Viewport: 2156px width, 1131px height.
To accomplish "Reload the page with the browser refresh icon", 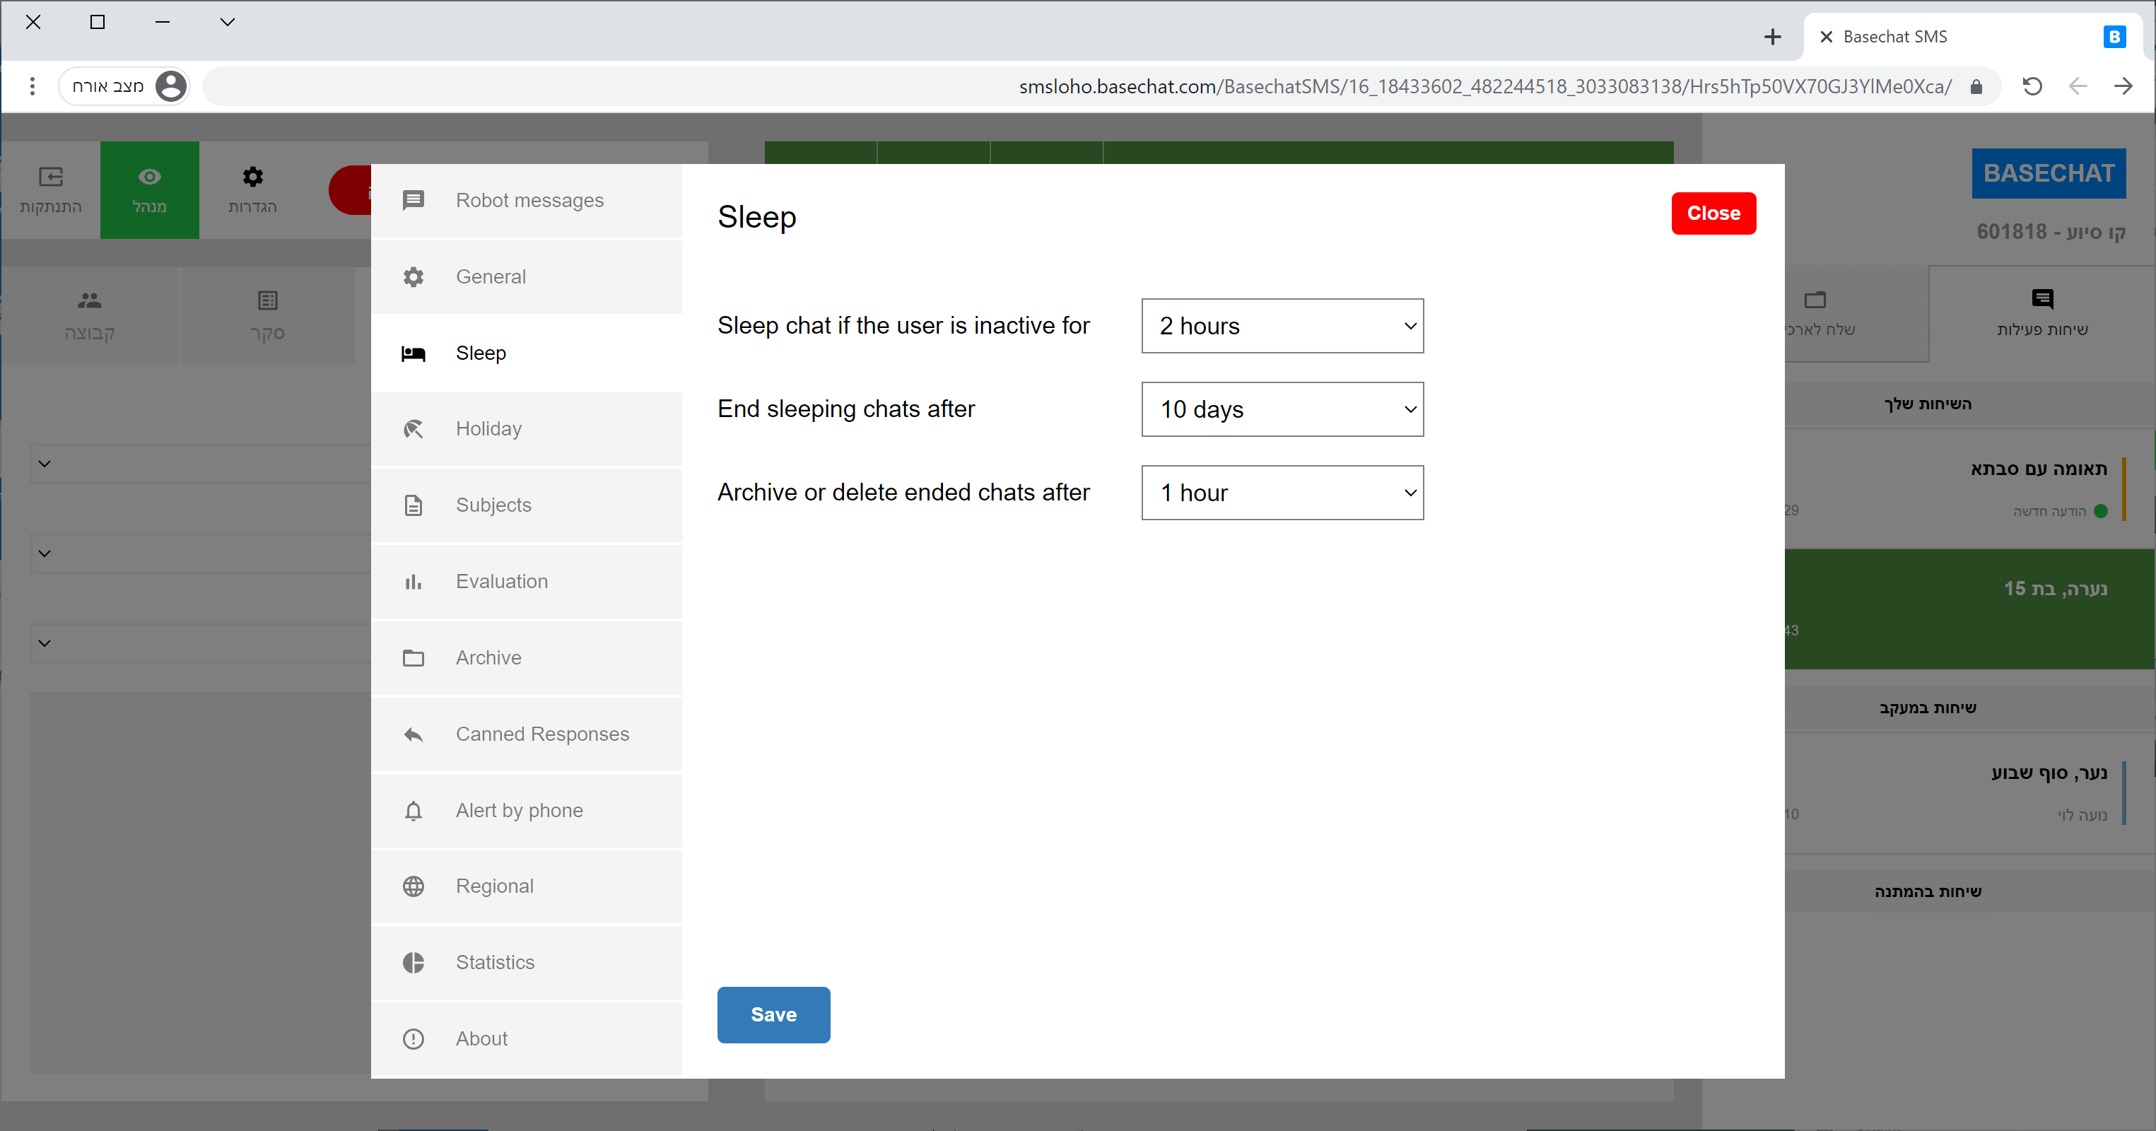I will (x=2032, y=86).
